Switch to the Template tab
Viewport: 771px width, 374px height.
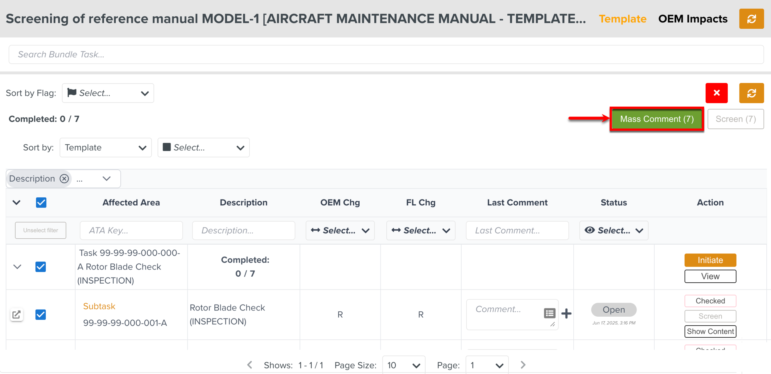(x=622, y=19)
